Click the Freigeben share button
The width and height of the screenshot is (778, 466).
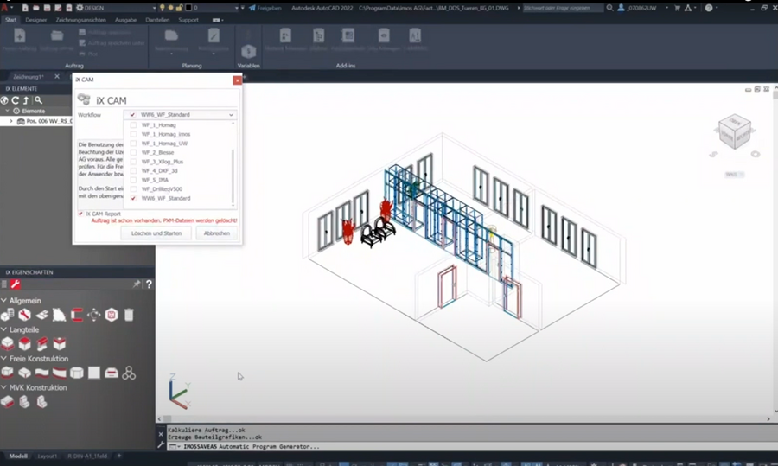(265, 8)
